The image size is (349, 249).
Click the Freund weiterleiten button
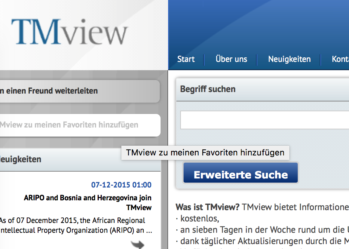pos(80,91)
